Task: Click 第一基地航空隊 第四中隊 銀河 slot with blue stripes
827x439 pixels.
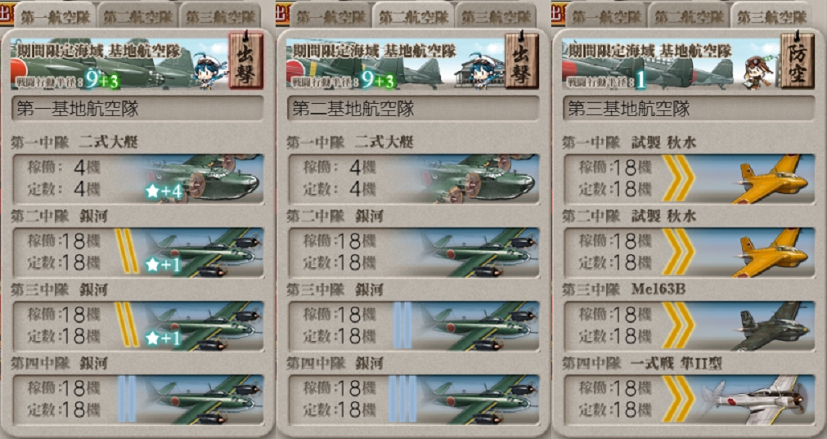Action: [x=138, y=400]
